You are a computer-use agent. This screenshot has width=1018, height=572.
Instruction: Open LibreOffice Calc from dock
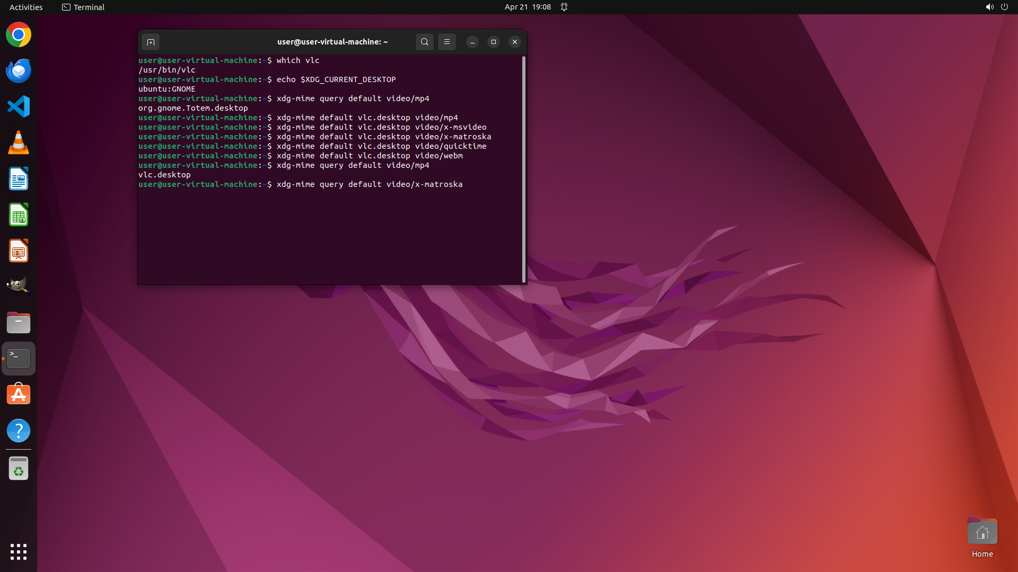[19, 215]
